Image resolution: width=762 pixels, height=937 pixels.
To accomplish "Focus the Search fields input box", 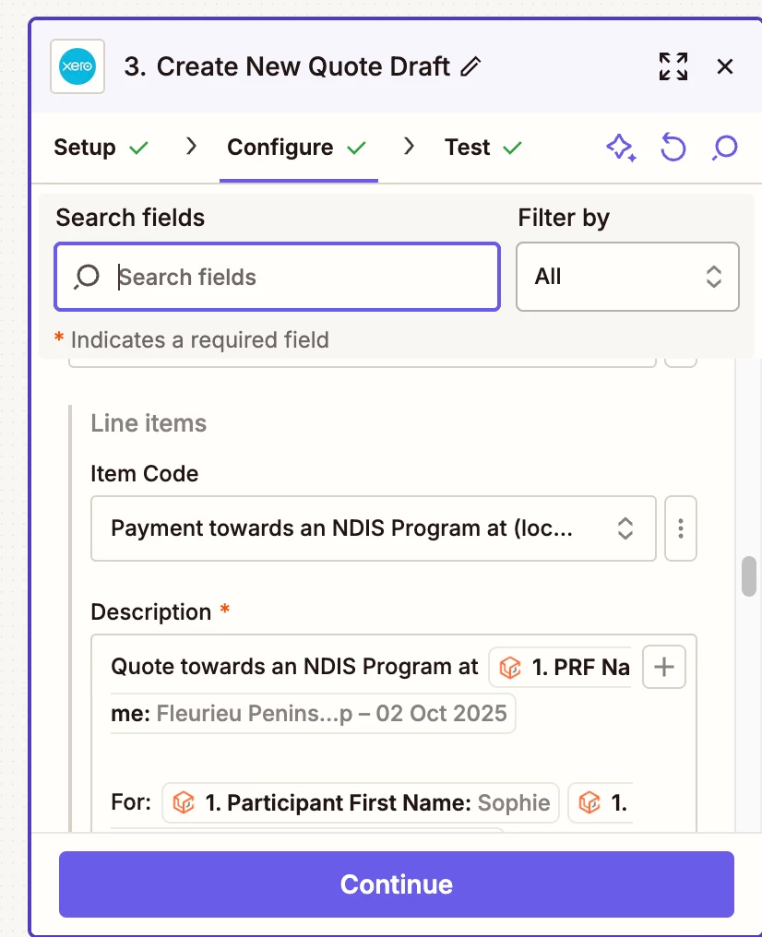I will coord(278,277).
